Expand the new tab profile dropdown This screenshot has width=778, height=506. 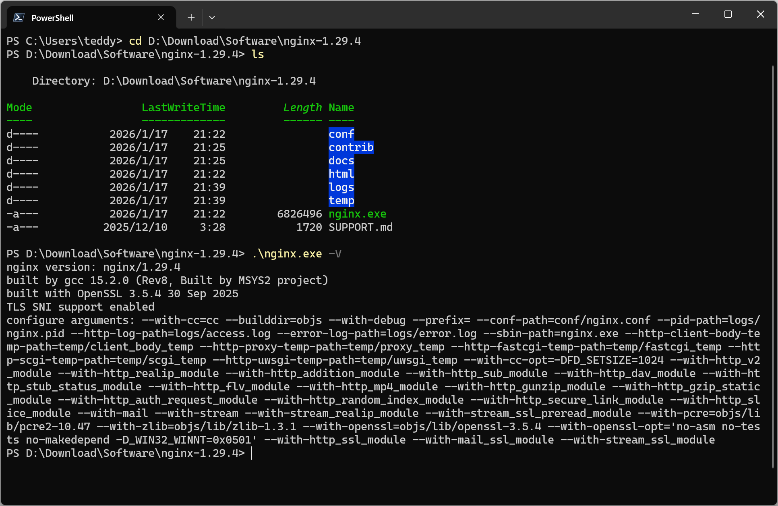tap(212, 17)
